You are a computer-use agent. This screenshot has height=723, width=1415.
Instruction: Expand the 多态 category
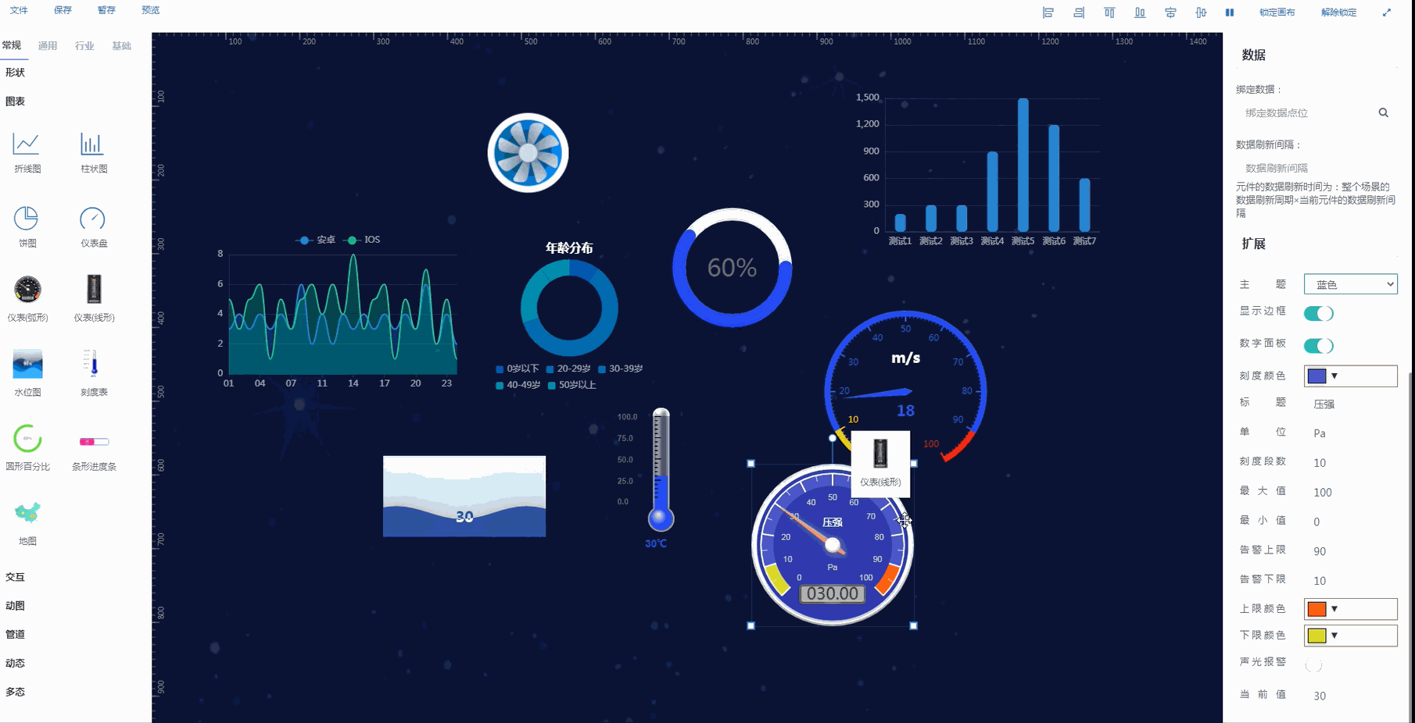tap(15, 693)
